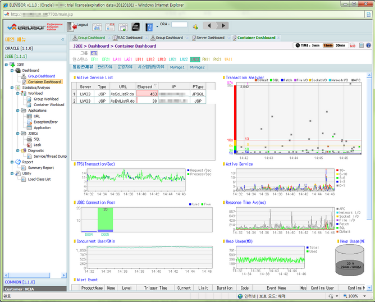Set the time range to 5min
Screen dimensions: 375x302
pyautogui.click(x=315, y=45)
